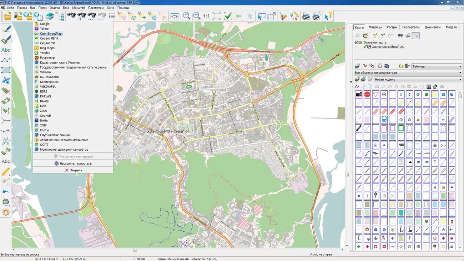Click the map pin with ruler icon
The image size is (464, 261).
pos(294,16)
